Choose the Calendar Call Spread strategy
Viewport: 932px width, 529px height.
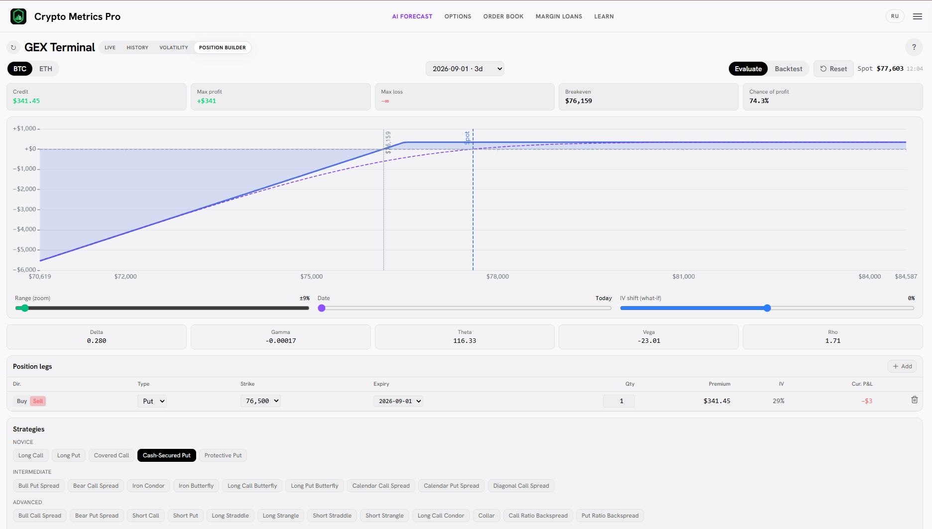tap(381, 486)
